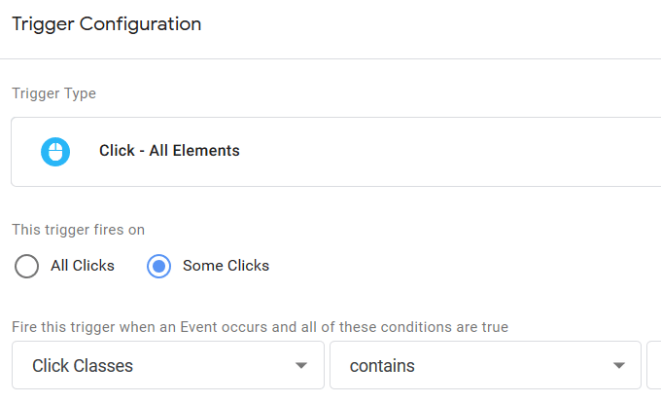The image size is (661, 403).
Task: Select the All Clicks radio button
Action: [x=27, y=266]
